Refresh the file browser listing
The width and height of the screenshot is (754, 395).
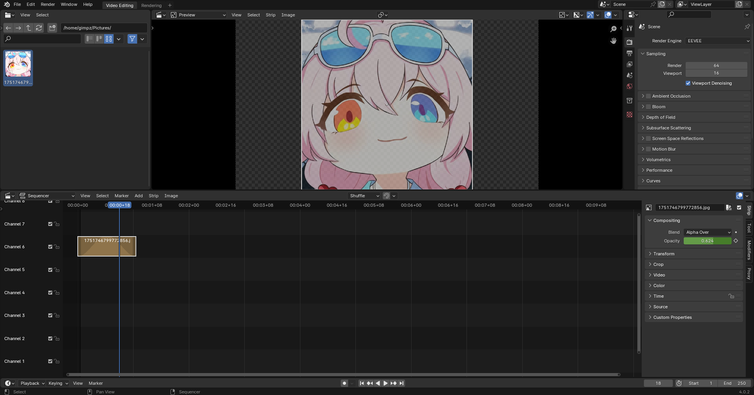(38, 28)
